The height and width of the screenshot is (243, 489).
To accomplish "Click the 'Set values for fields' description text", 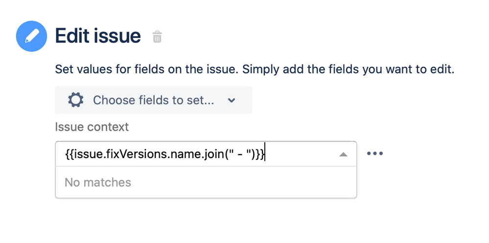I will click(x=255, y=69).
